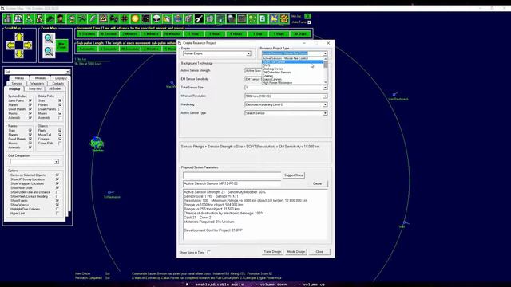
Task: Click the dark monitor screen toolbar icon
Action: click(x=241, y=19)
